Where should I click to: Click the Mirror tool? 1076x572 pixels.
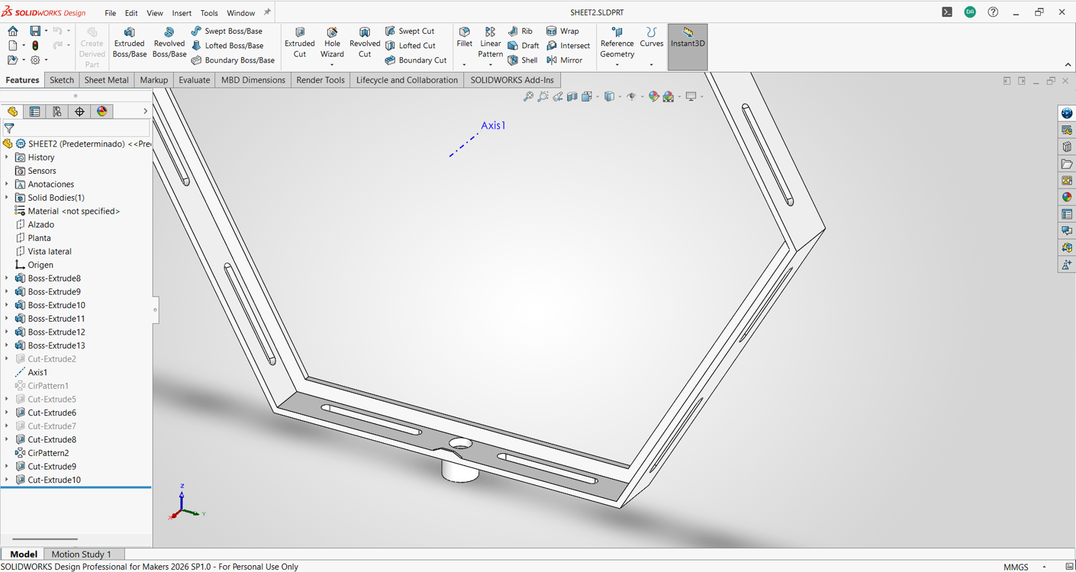[x=564, y=60]
